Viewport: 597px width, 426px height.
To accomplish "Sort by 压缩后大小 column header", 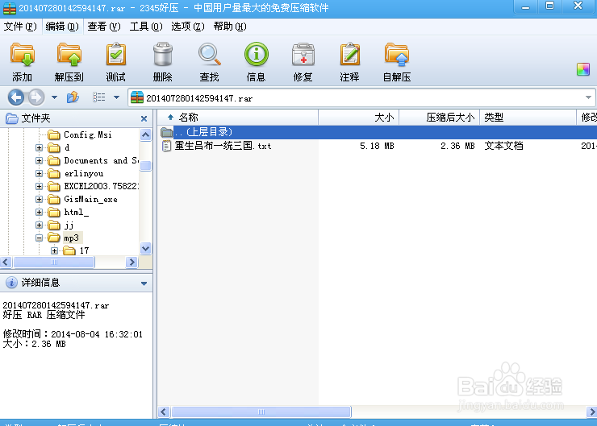I will pos(440,118).
